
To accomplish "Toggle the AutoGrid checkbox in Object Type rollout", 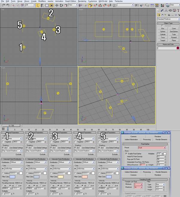I will coord(162,26).
